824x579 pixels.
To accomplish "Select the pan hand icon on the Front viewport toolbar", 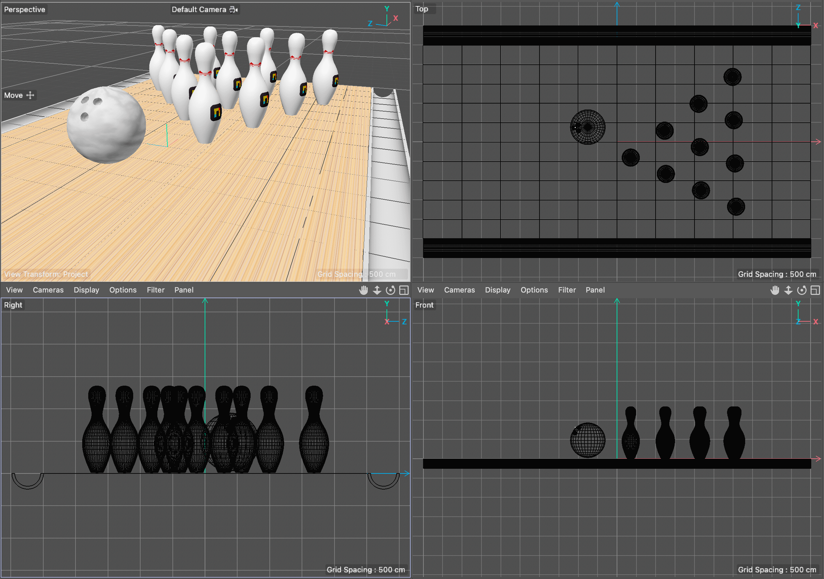I will click(775, 290).
